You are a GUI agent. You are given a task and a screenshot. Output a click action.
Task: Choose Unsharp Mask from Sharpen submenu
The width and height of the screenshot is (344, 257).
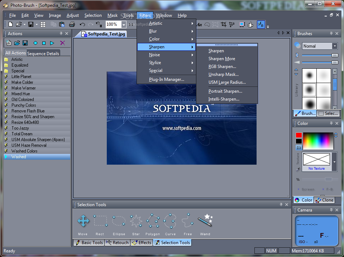223,74
